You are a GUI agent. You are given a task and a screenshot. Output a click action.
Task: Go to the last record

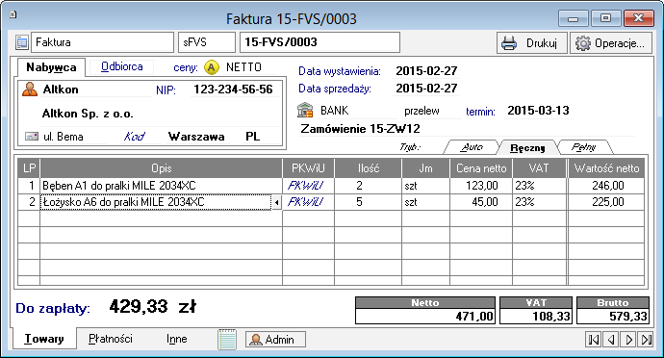(x=646, y=340)
